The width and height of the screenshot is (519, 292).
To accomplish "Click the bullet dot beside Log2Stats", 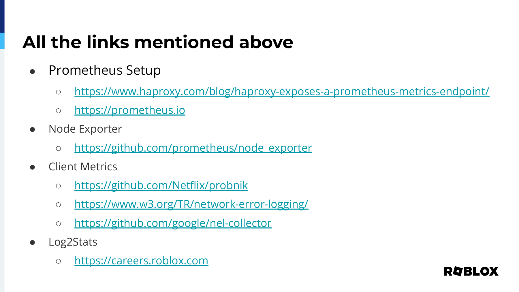I will tap(33, 243).
